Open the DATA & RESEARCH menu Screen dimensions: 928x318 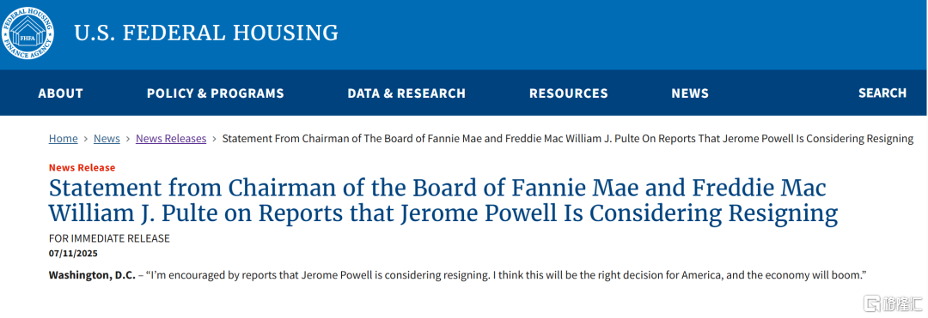tap(406, 93)
